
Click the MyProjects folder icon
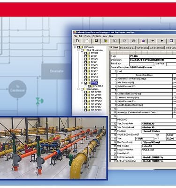click(82, 47)
